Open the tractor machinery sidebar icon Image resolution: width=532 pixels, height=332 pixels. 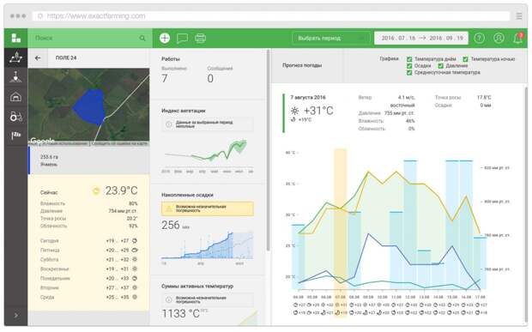pos(15,117)
